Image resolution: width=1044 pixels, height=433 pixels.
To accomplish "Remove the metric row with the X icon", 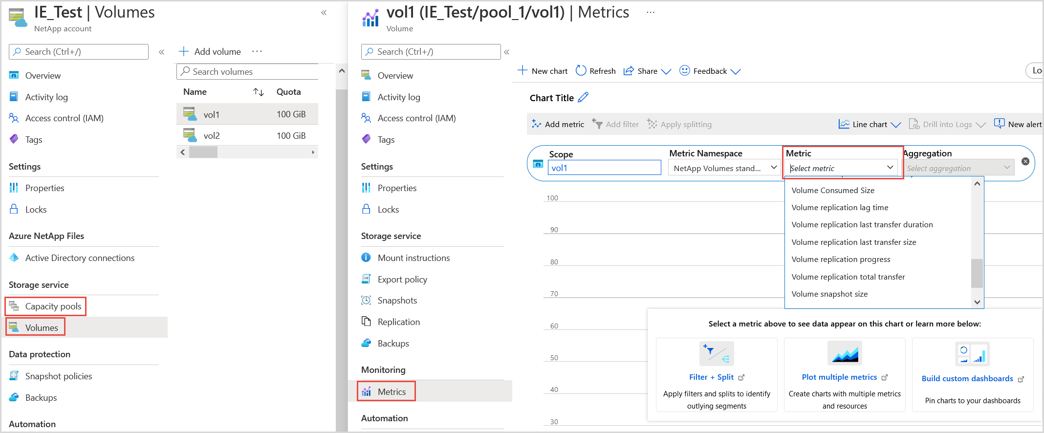I will click(1025, 161).
